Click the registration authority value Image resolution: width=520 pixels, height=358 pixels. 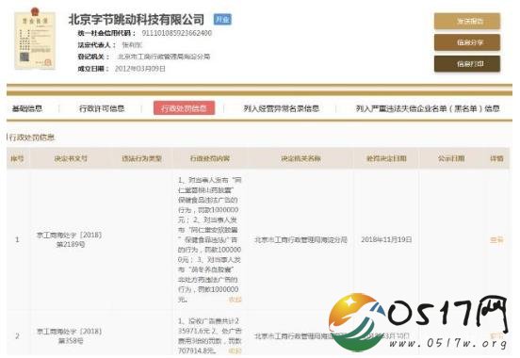[164, 57]
